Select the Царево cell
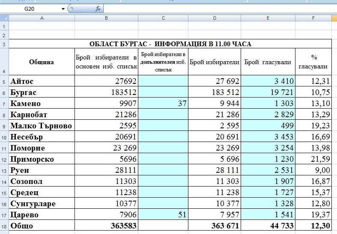 (x=42, y=215)
